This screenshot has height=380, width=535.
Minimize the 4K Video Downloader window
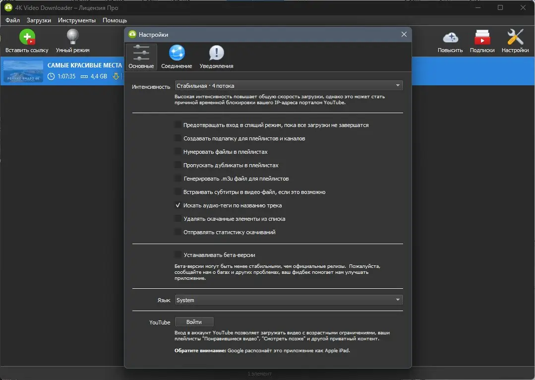click(478, 7)
